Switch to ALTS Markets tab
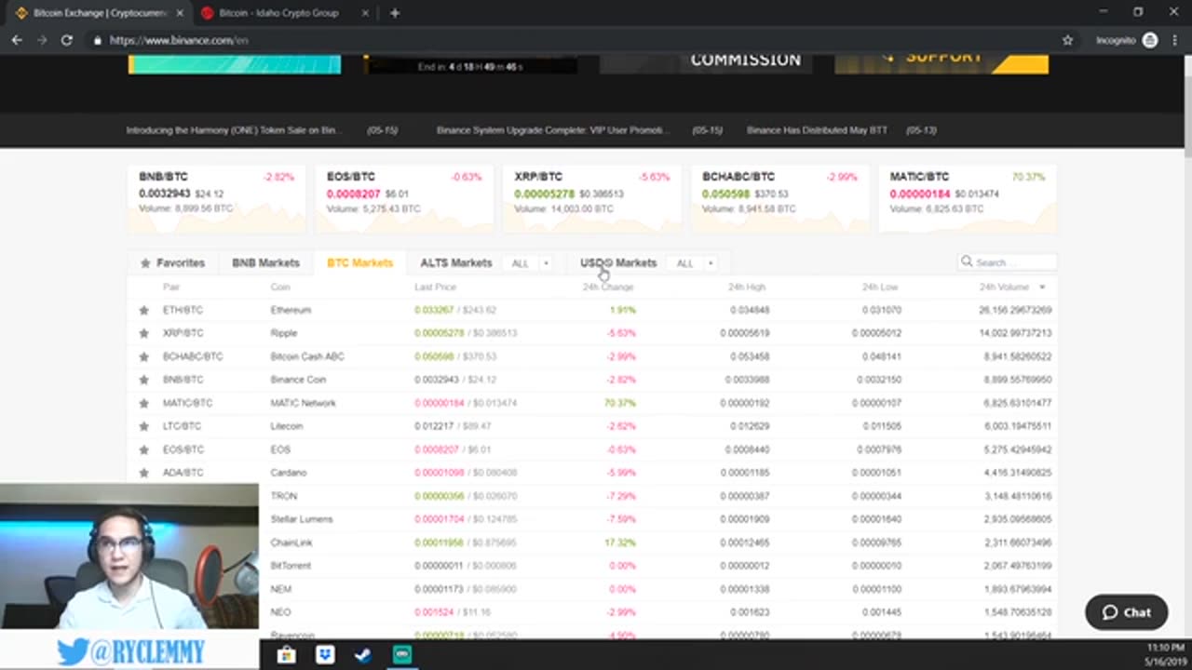The width and height of the screenshot is (1192, 670). pyautogui.click(x=455, y=262)
